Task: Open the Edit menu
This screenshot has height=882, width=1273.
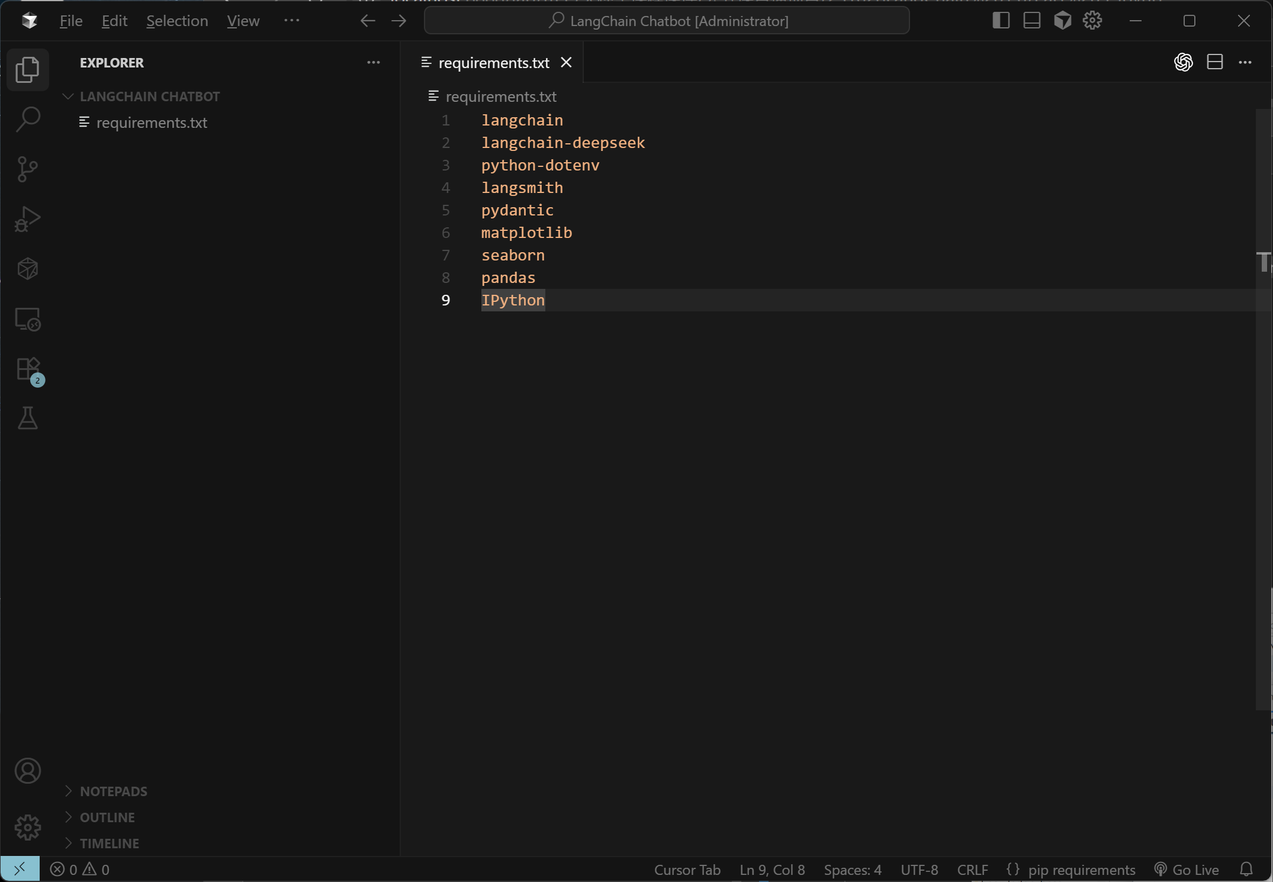Action: tap(114, 21)
